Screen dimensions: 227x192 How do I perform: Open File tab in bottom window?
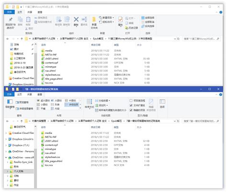click(x=9, y=95)
